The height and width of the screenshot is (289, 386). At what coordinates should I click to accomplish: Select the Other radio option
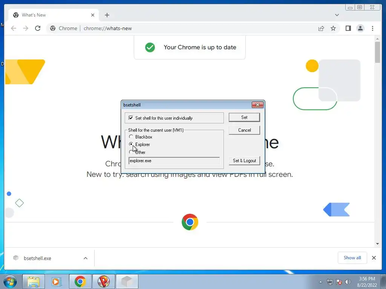[131, 152]
